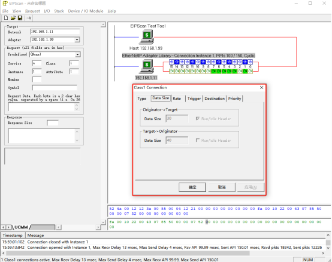This screenshot has height=262, width=332.
Task: Click green input bit 1 icon
Action: point(245,71)
